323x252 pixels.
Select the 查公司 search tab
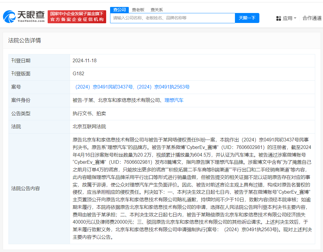119,10
